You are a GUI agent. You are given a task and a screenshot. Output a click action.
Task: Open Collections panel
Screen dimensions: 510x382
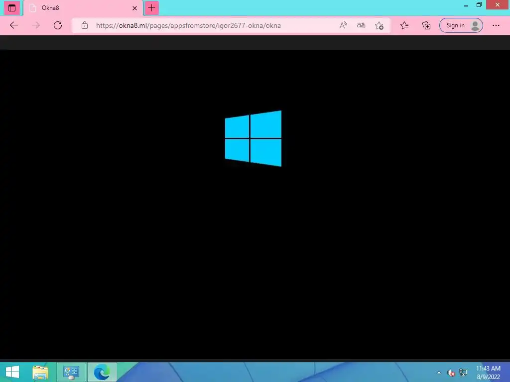coord(426,25)
